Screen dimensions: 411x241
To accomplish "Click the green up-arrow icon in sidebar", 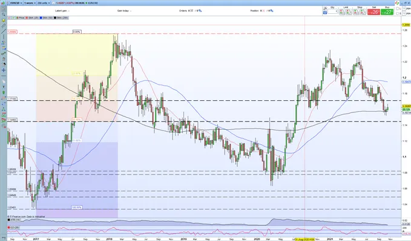I will (4, 92).
